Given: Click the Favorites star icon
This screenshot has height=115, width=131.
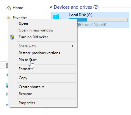Looking at the screenshot, I should [9, 17].
